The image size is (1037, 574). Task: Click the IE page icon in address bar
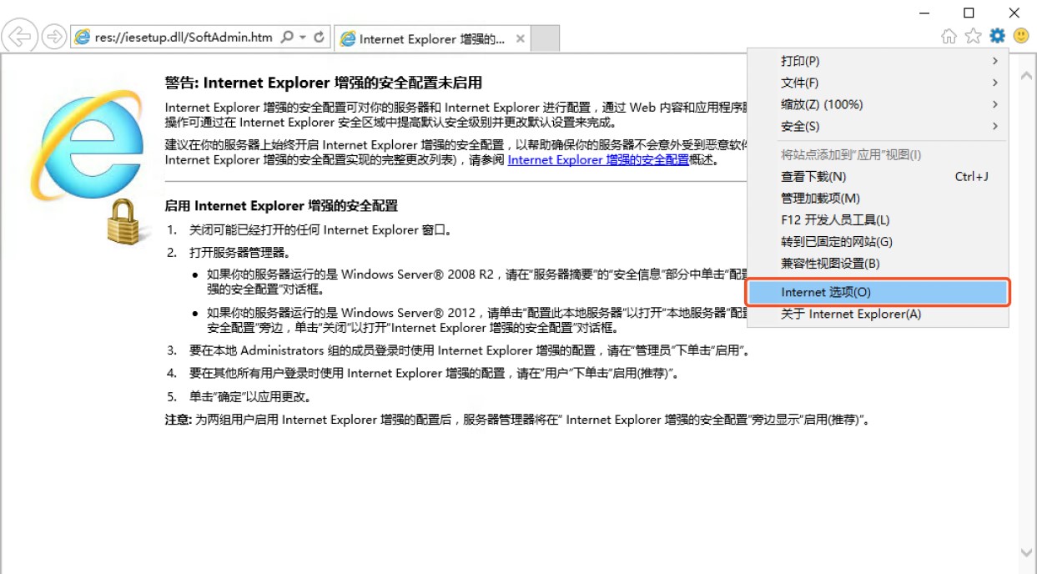(x=82, y=38)
